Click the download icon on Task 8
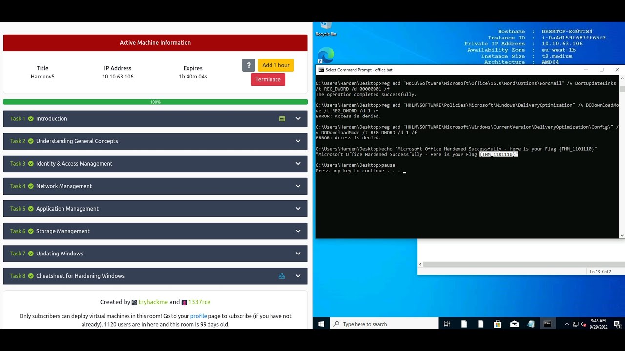Screen dimensions: 625x351 [282, 276]
